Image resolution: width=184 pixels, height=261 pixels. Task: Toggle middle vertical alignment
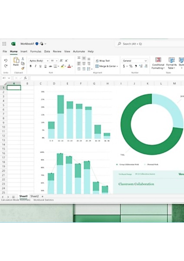click(84, 58)
